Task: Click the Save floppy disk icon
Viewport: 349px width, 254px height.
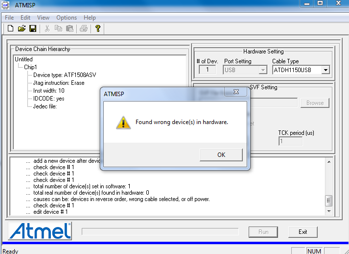Action: pyautogui.click(x=33, y=28)
